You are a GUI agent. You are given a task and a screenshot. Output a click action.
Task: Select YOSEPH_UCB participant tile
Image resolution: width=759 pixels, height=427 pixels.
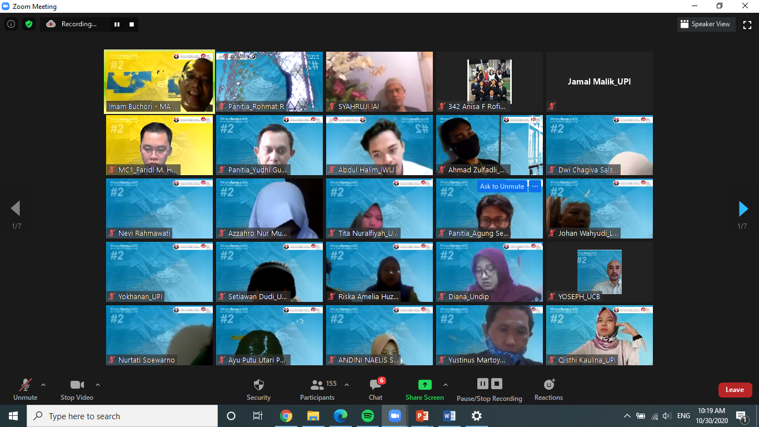600,272
